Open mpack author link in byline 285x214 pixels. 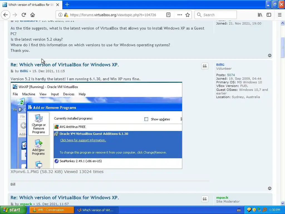26,204
